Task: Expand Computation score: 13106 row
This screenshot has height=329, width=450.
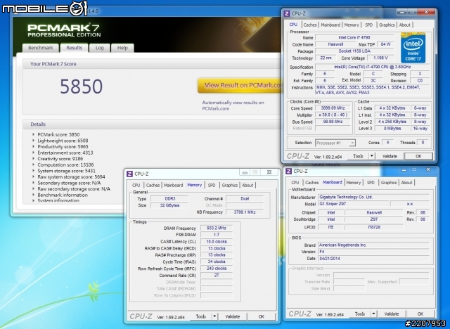Action: (65, 164)
